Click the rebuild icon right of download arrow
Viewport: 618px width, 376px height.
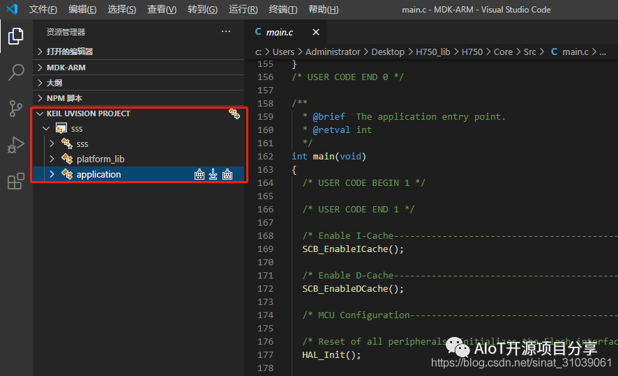point(227,174)
